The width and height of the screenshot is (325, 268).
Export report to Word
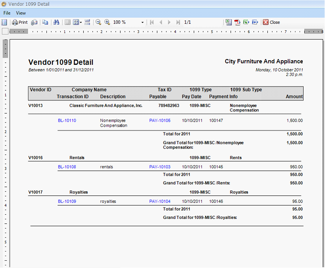coord(255,22)
